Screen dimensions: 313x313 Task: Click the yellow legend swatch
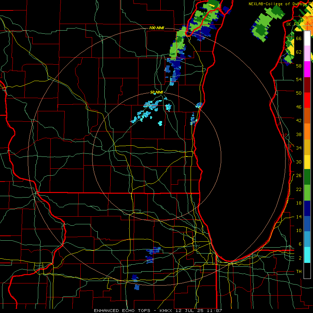[x=307, y=162]
